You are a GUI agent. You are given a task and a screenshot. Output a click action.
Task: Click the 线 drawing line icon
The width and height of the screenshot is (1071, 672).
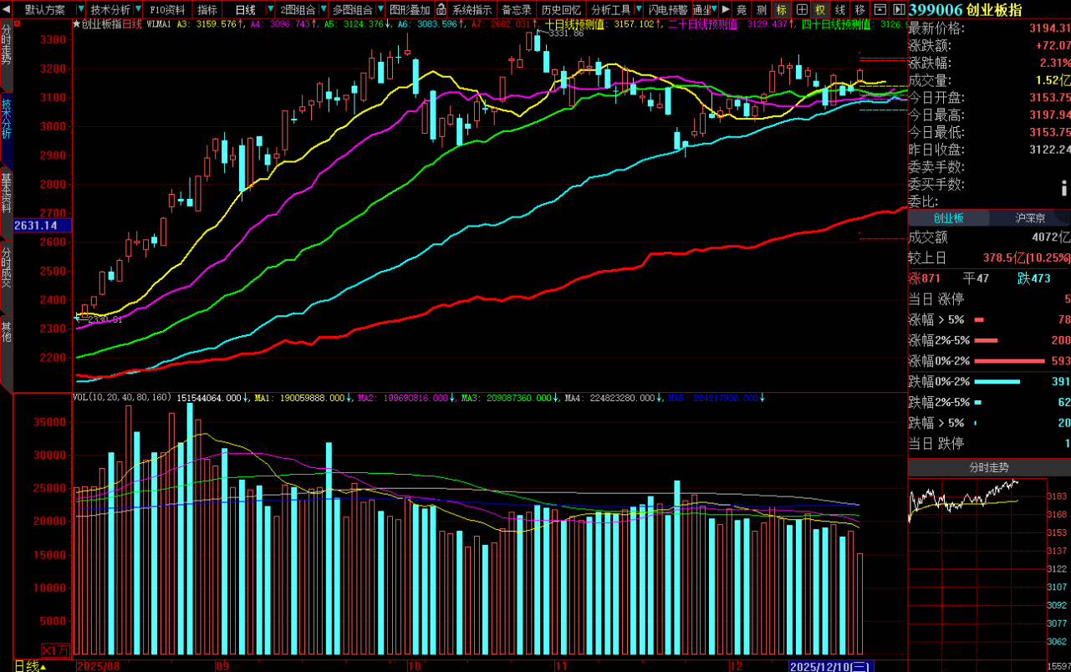tap(840, 10)
